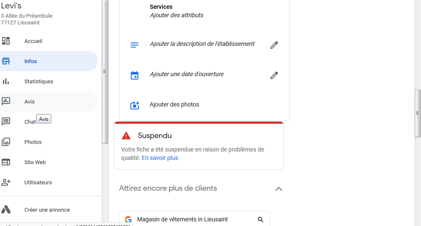Click the Chat message icon in sidebar

pos(6,122)
